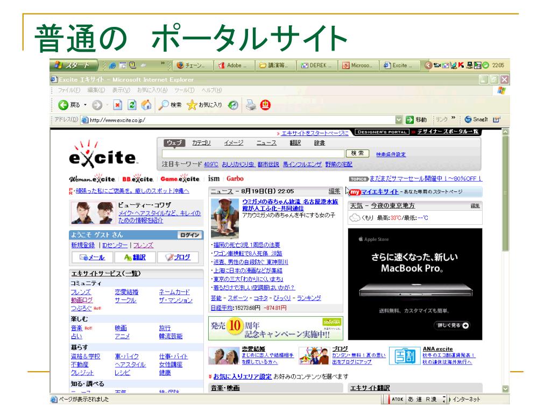Select the ウェブ search tab

174,143
